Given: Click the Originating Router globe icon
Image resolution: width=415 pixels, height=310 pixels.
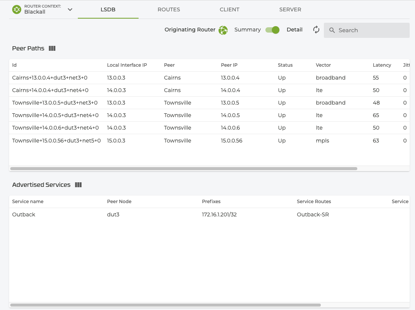Looking at the screenshot, I should [223, 30].
